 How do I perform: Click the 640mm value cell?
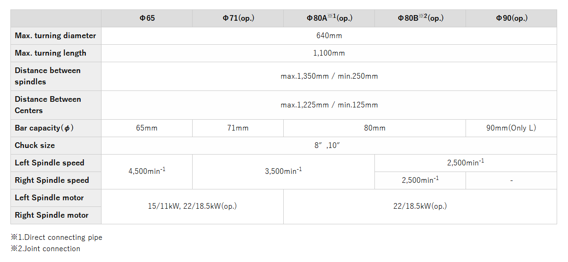[329, 36]
